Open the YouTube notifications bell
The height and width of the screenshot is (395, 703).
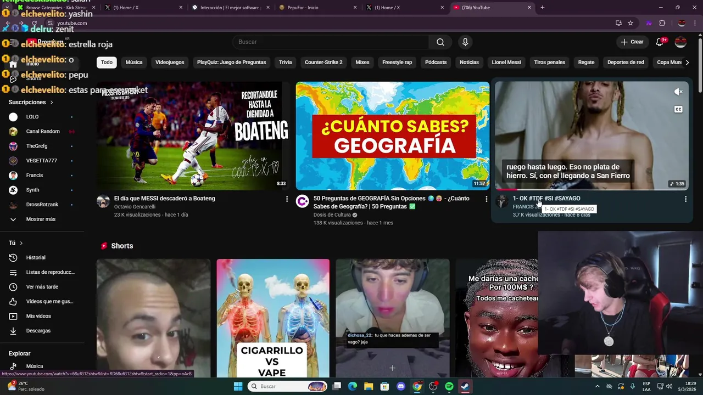coord(660,42)
